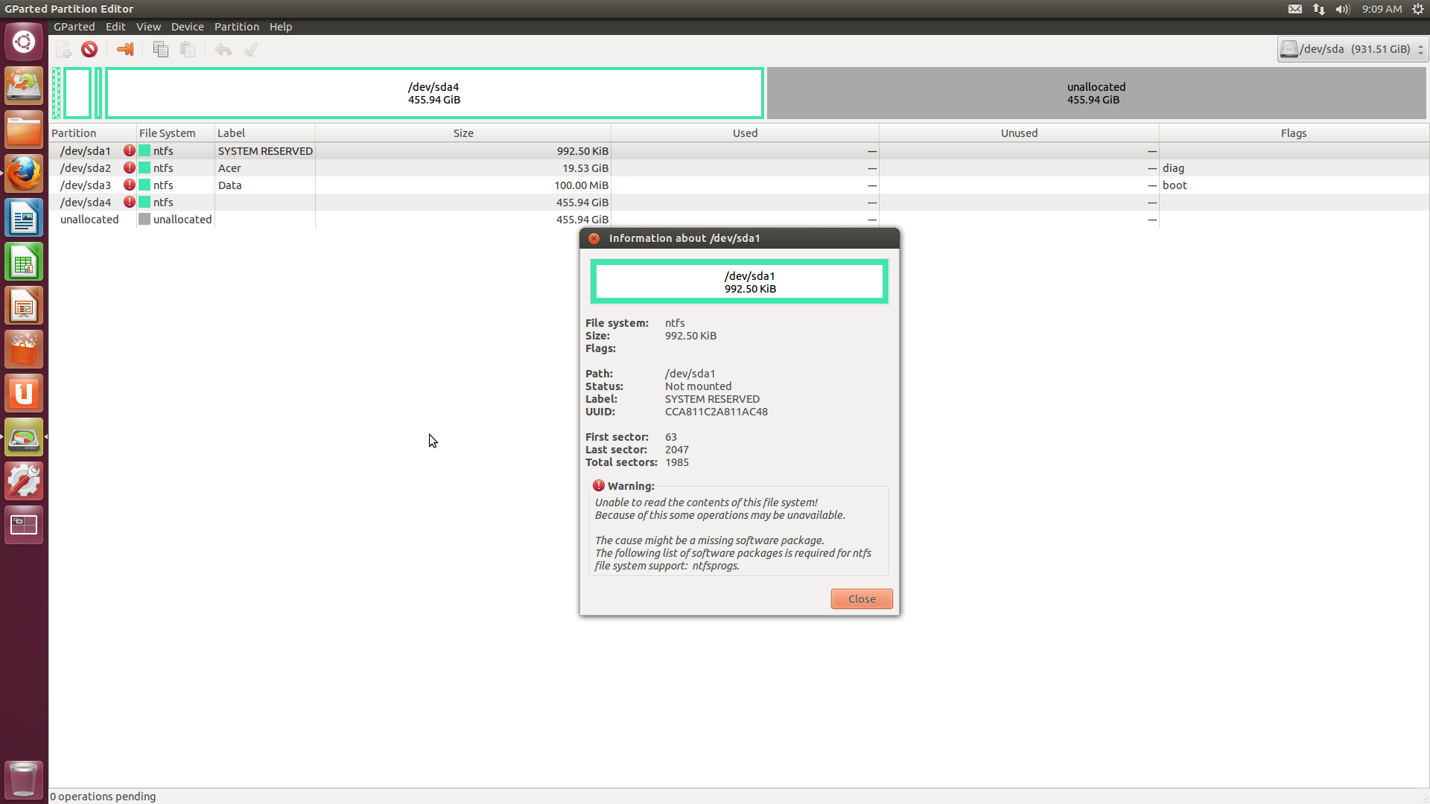Open the GParted menu
1430x804 pixels.
74,27
